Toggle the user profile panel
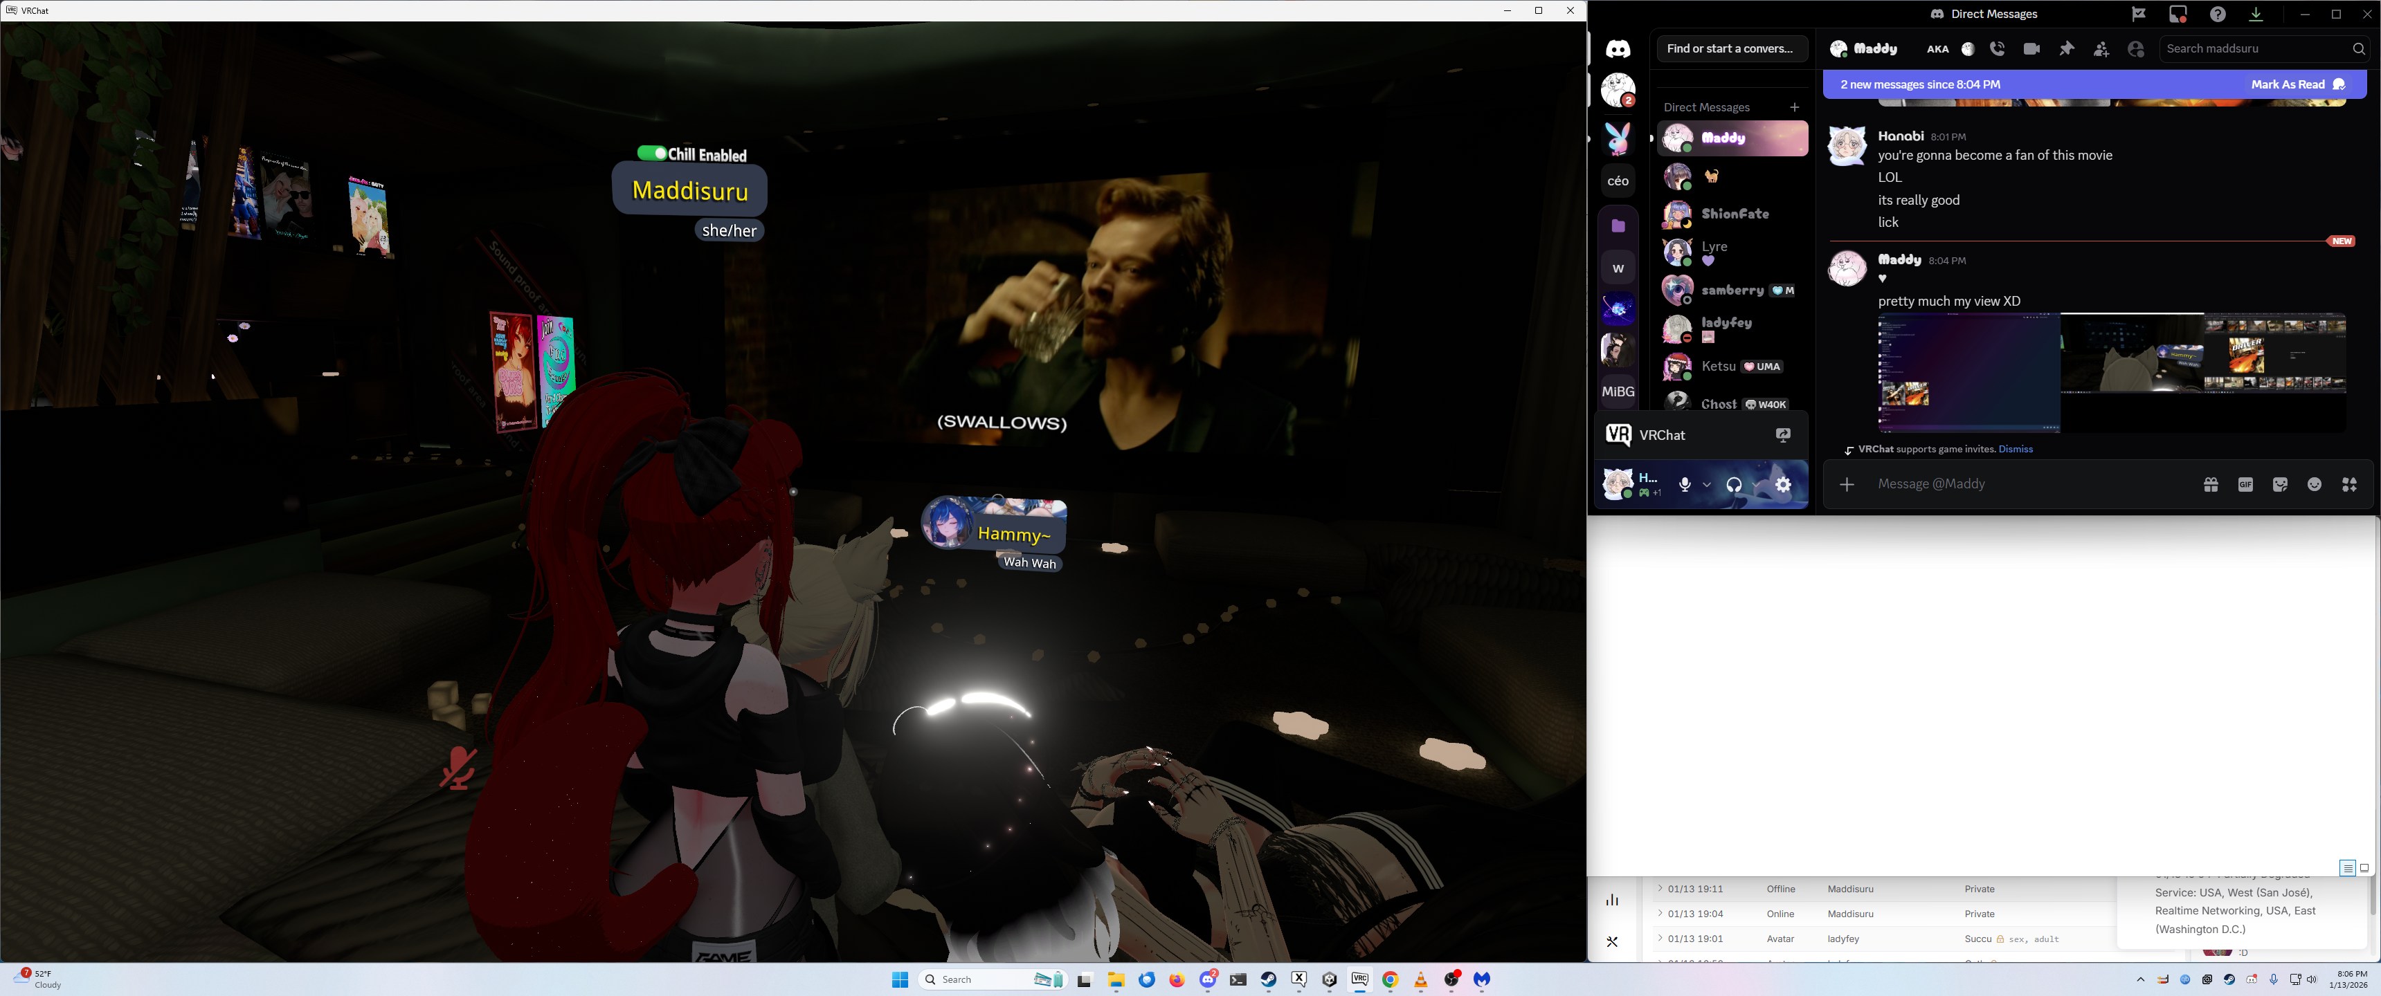Screen dimensions: 2381x996 [2136, 49]
